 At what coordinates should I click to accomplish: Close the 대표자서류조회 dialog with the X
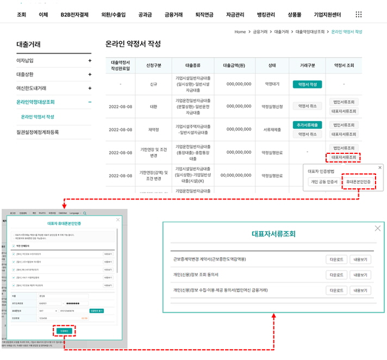coord(378,228)
